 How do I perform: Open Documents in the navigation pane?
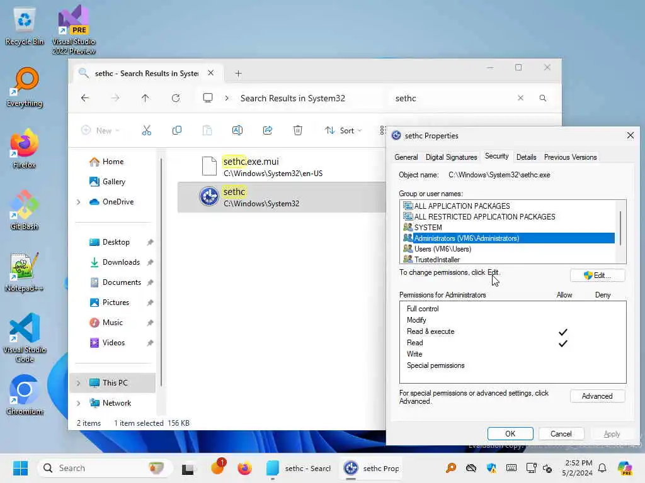coord(122,282)
